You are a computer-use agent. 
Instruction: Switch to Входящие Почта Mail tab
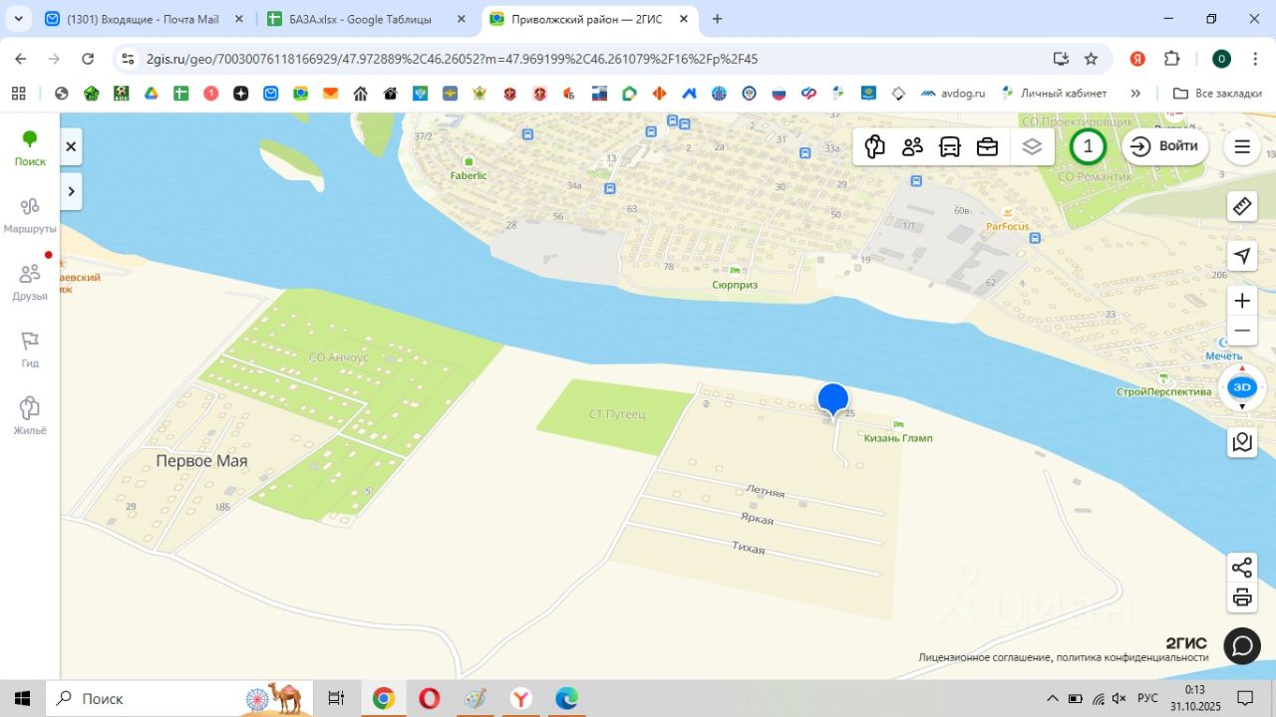coord(142,19)
